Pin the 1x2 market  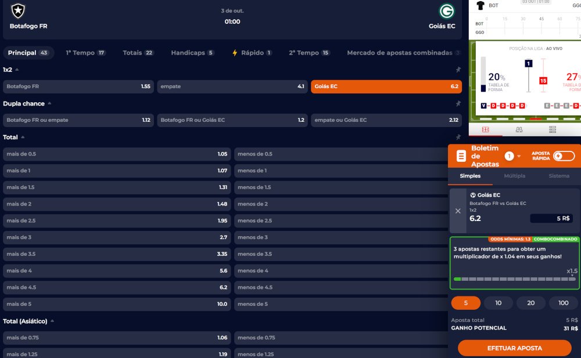(458, 70)
